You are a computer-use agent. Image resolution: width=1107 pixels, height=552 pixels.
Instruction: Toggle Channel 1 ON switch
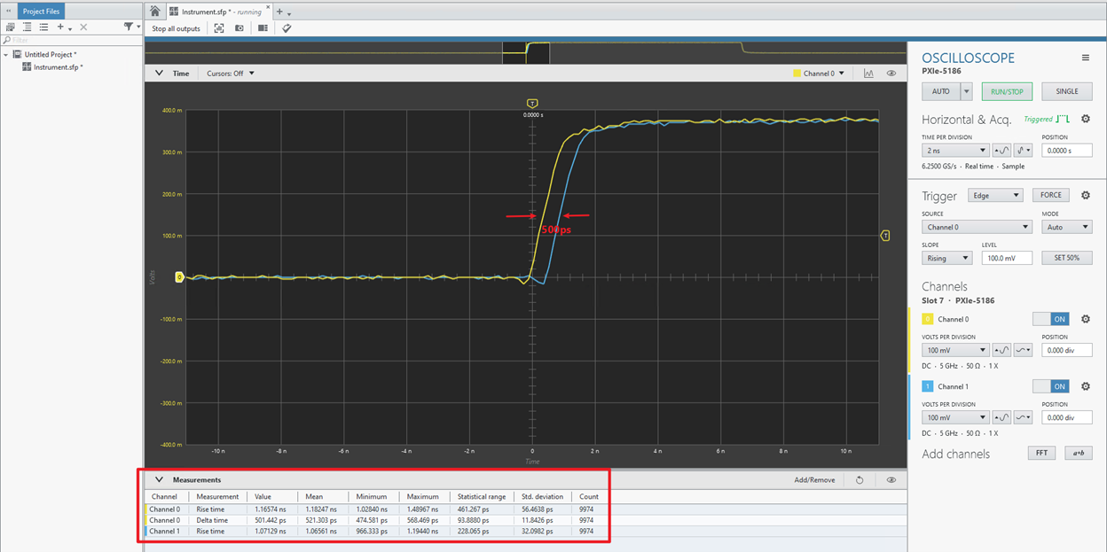coord(1051,386)
